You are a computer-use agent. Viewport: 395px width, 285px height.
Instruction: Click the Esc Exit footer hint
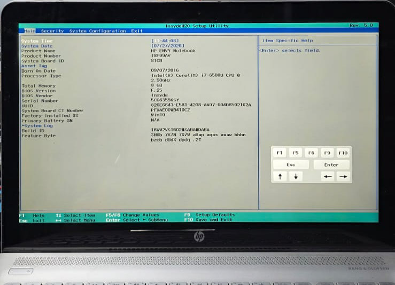coord(32,220)
